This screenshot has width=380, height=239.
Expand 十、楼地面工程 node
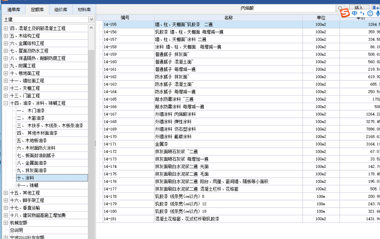6,73
